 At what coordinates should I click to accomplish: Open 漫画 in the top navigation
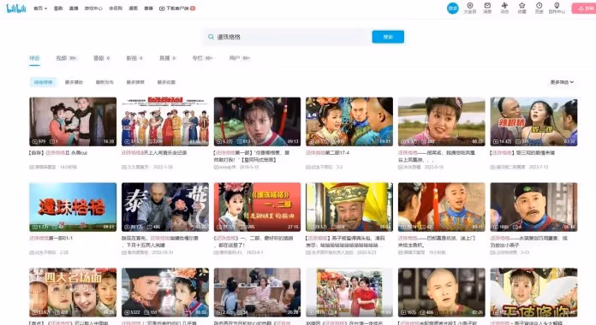tap(133, 9)
